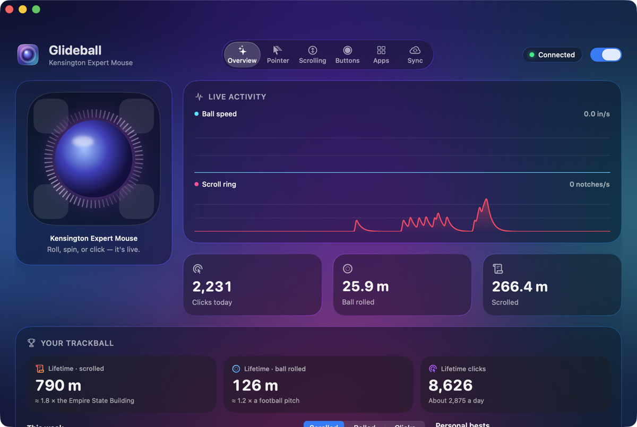Screen dimensions: 637x427
Task: Click the Pointer tab cursor icon
Action: [x=278, y=50]
